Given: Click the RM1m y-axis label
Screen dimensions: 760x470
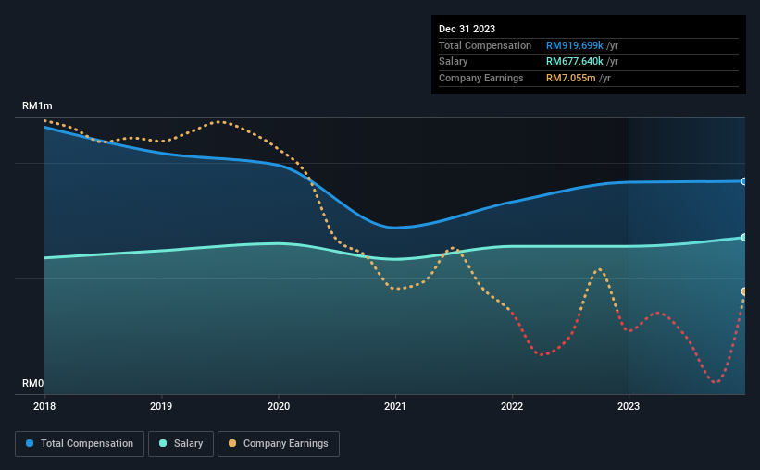Looking at the screenshot, I should coord(37,105).
